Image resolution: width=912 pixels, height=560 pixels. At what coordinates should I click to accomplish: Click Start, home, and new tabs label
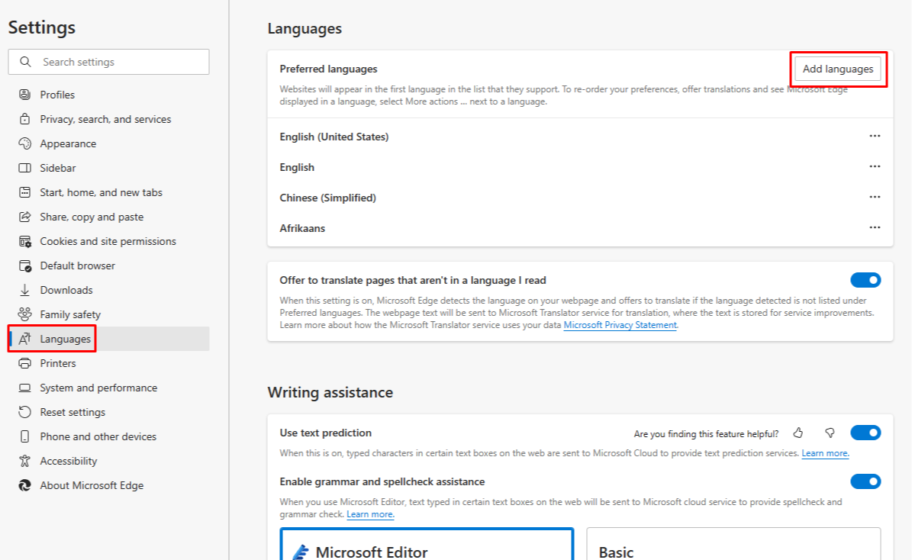101,192
